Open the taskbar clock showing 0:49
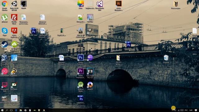199x112 pixels. tap(191, 110)
